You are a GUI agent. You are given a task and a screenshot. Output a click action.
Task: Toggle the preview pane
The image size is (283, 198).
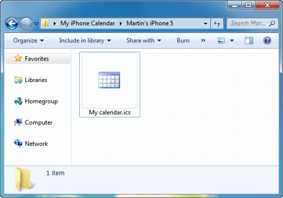click(249, 41)
